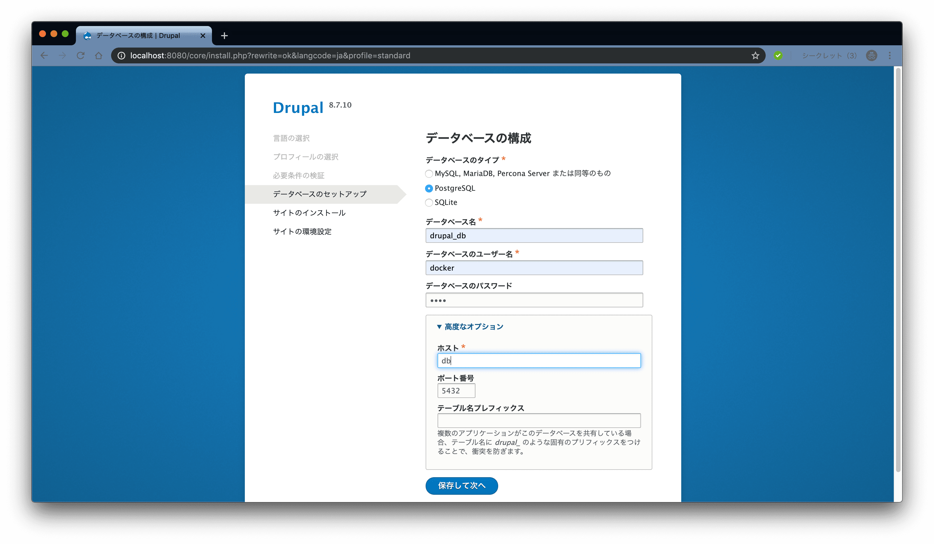The image size is (934, 544).
Task: Click the シークレット (3) label
Action: pos(829,55)
